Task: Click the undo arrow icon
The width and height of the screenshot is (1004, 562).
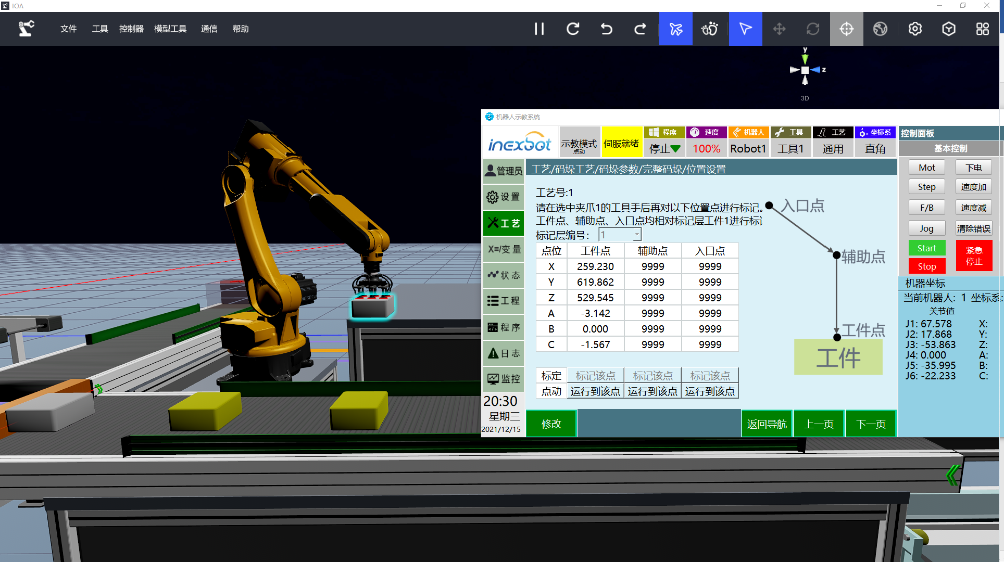Action: click(606, 29)
